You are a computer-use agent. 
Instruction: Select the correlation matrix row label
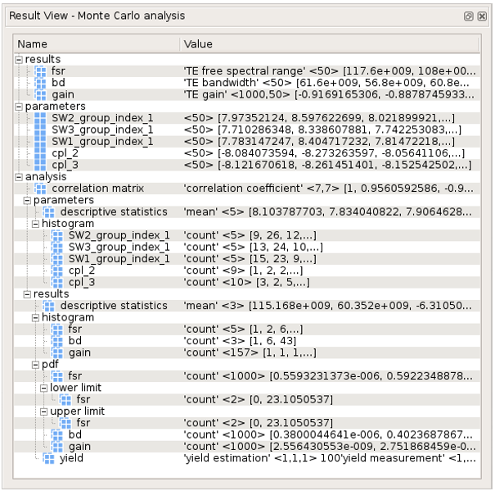[98, 189]
